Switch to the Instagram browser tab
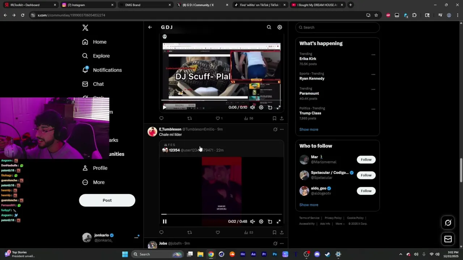Viewport: 463px width, 260px height. click(x=87, y=5)
